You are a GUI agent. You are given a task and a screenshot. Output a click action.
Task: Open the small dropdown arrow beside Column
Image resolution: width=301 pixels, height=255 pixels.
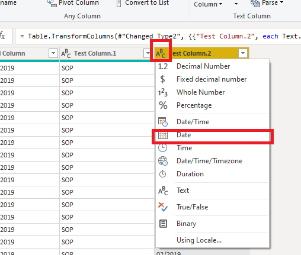pos(236,4)
